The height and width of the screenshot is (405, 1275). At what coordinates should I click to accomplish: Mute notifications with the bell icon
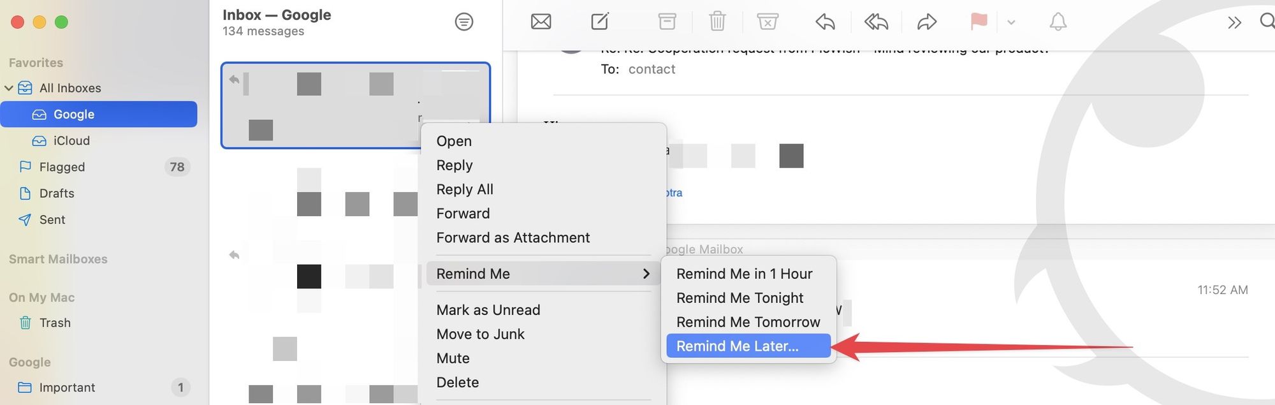click(1058, 21)
